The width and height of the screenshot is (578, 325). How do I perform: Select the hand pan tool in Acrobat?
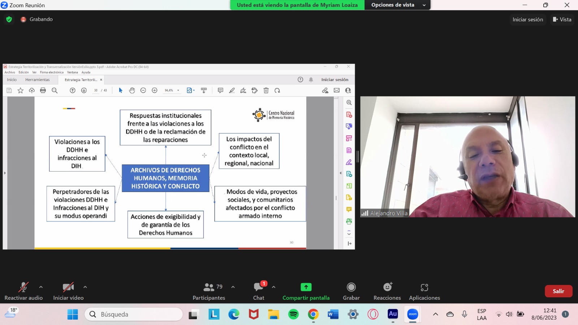132,91
